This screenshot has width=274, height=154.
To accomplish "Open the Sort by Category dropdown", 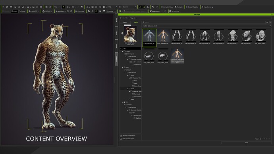I will (207, 26).
